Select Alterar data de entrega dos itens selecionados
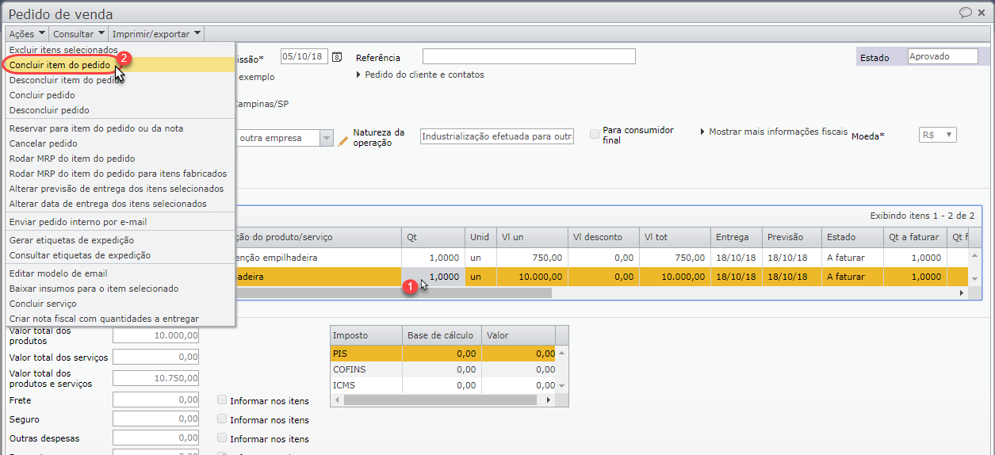Image resolution: width=995 pixels, height=455 pixels. [108, 204]
